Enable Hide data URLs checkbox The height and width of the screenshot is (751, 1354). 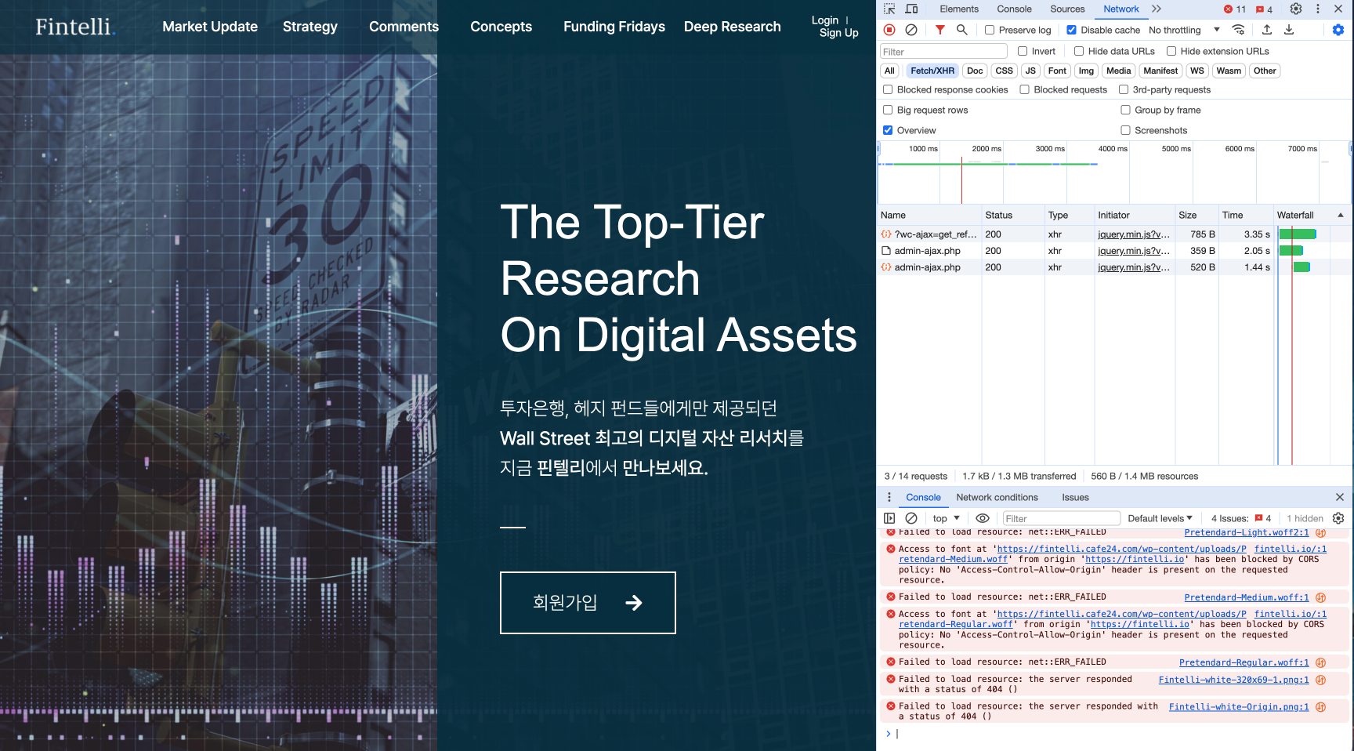tap(1079, 51)
